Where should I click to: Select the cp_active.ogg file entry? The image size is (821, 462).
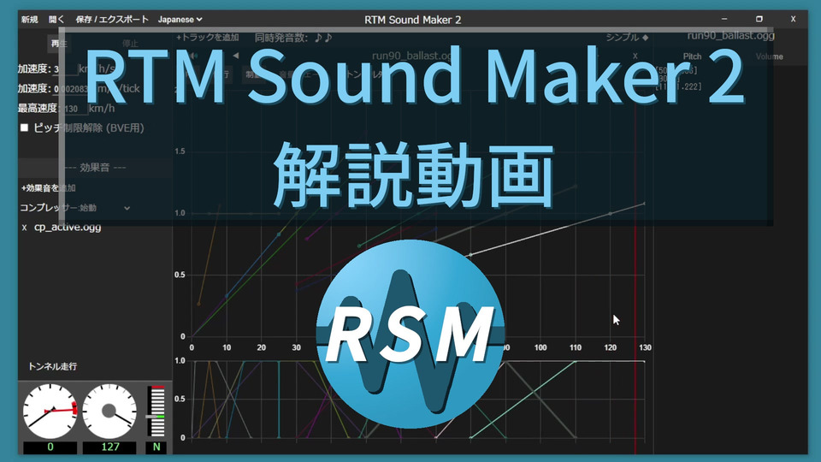click(x=68, y=228)
